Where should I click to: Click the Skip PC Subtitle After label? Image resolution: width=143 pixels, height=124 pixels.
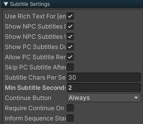[35, 67]
